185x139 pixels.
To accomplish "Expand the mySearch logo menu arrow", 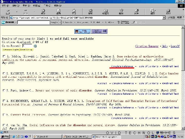I will [x=16, y=22].
